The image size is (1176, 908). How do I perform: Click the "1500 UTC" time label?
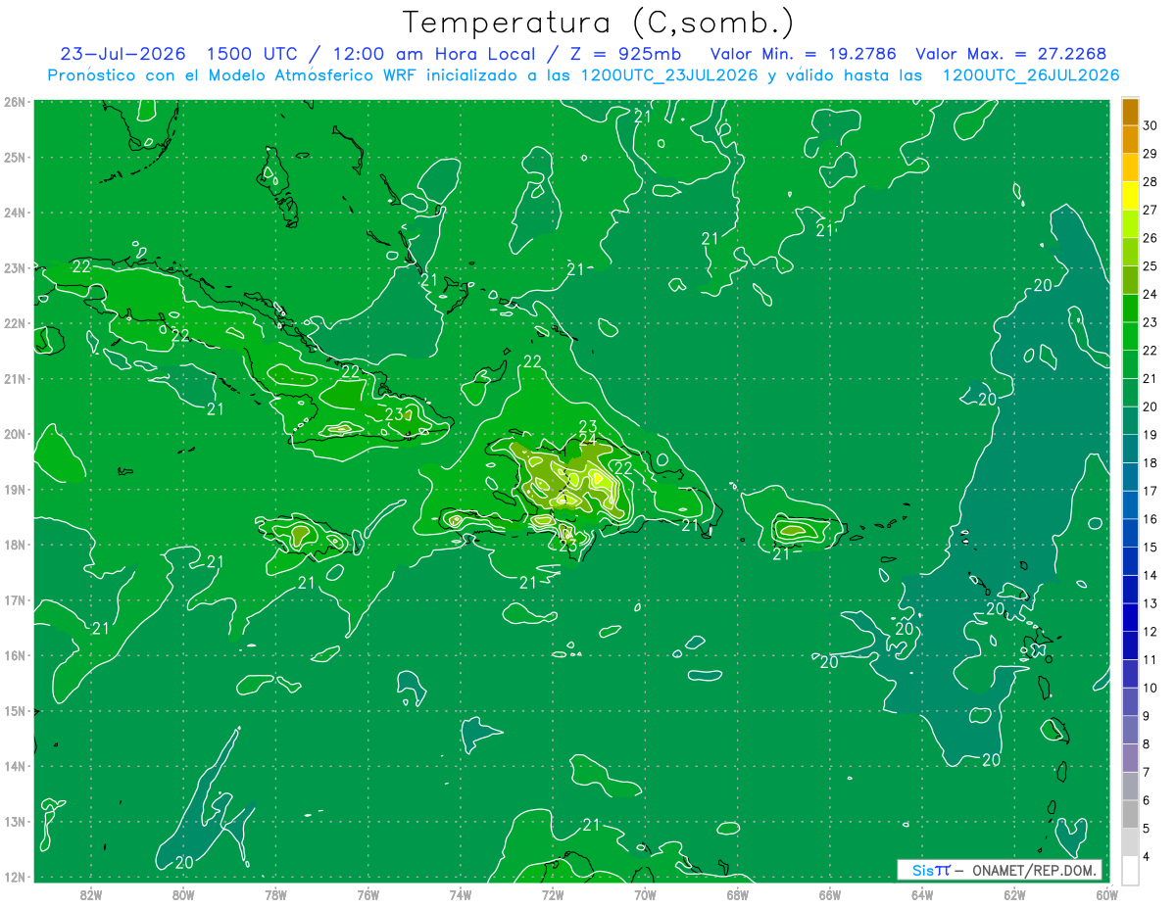[253, 54]
